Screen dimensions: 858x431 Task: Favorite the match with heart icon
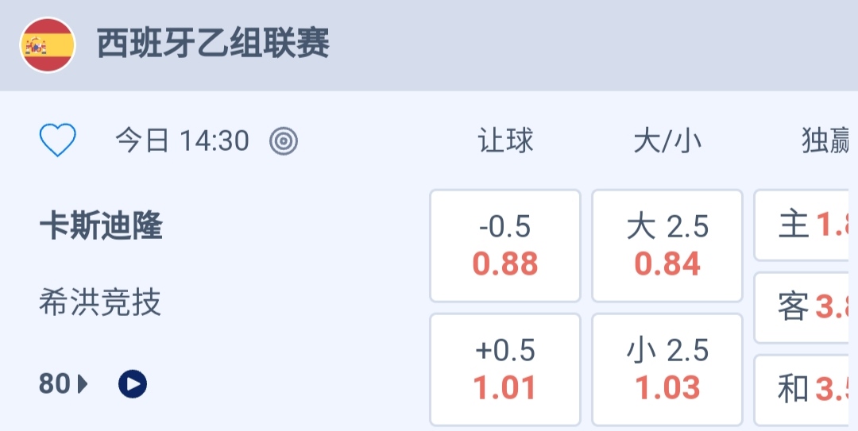click(57, 141)
